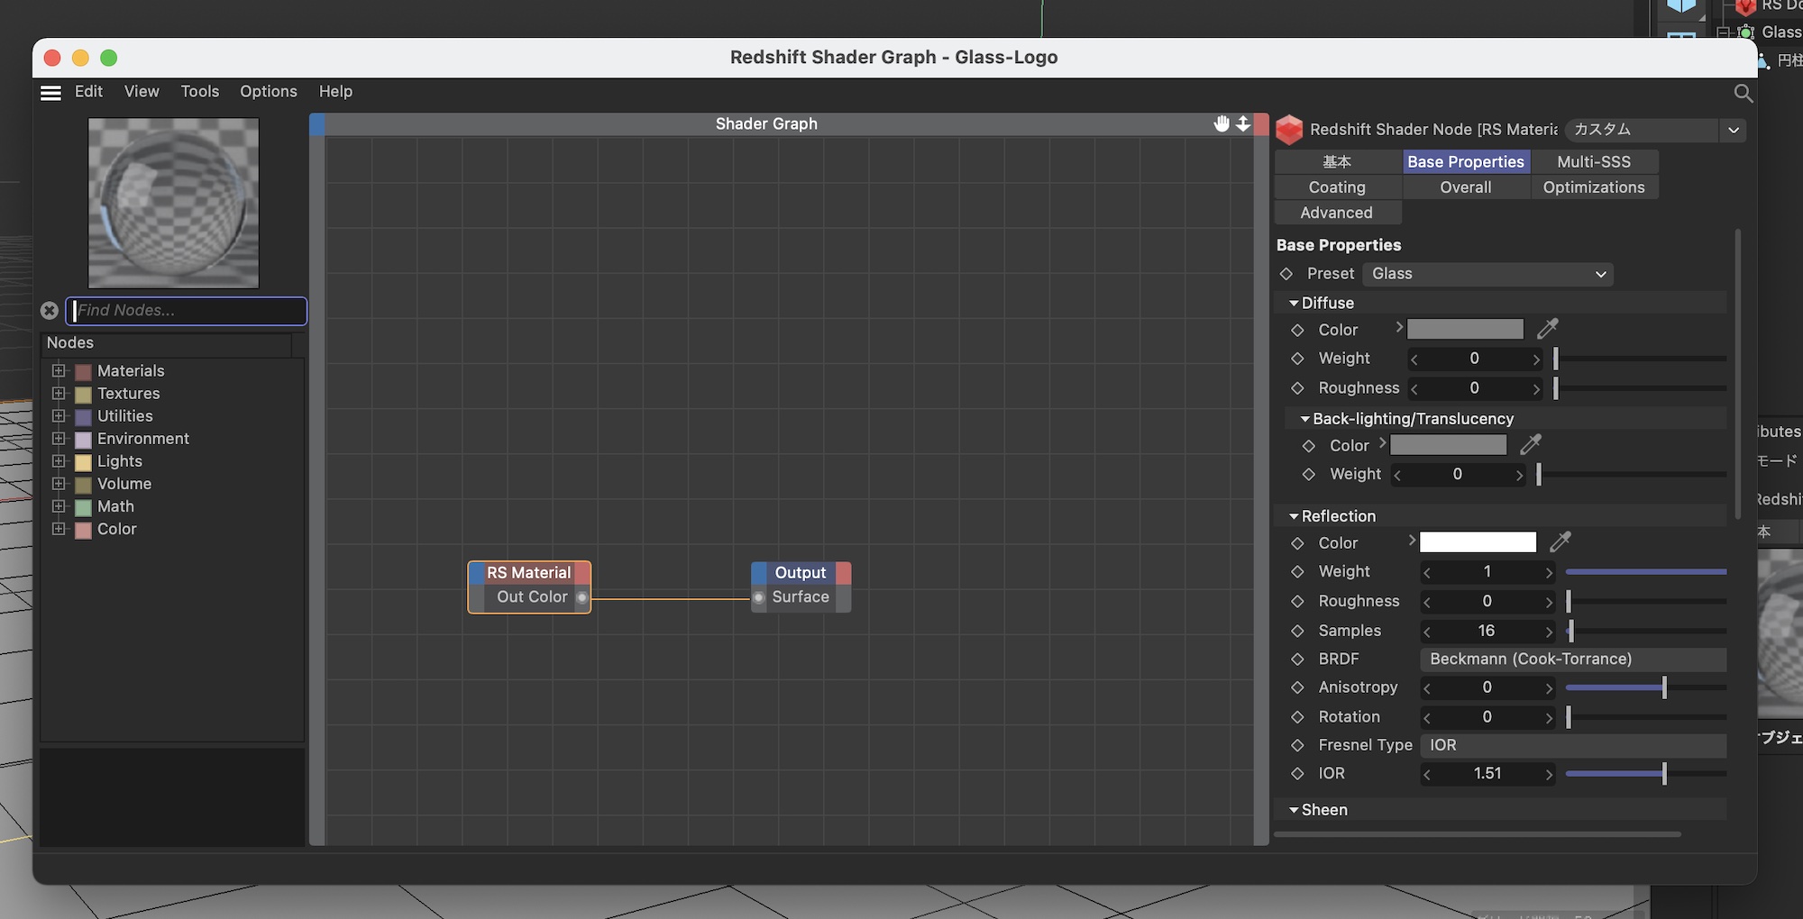Screen dimensions: 1803x919
Task: Pick Reflection color with the eyedropper
Action: point(1560,541)
